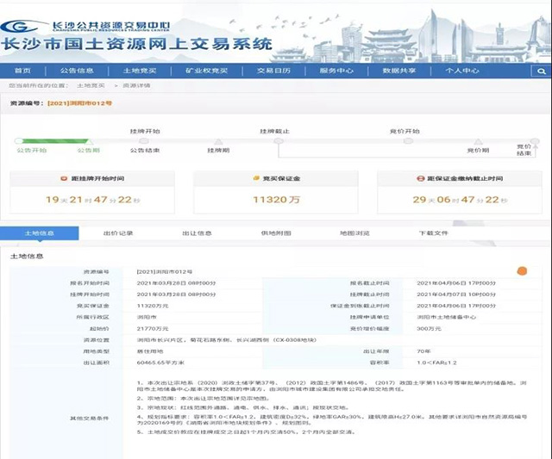Viewport: 552px width, 459px height.
Task: Open the 下载文件 tab
Action: point(433,233)
